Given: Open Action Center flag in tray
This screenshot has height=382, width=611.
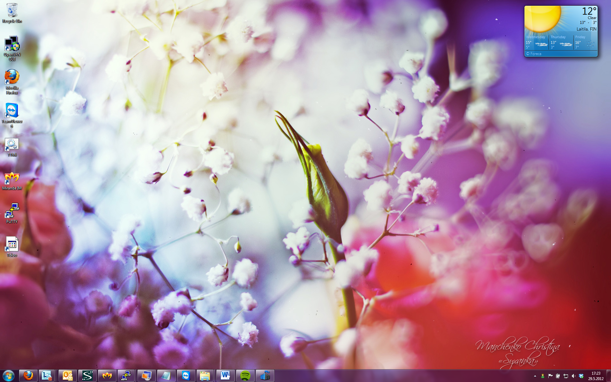Looking at the screenshot, I should tap(550, 376).
